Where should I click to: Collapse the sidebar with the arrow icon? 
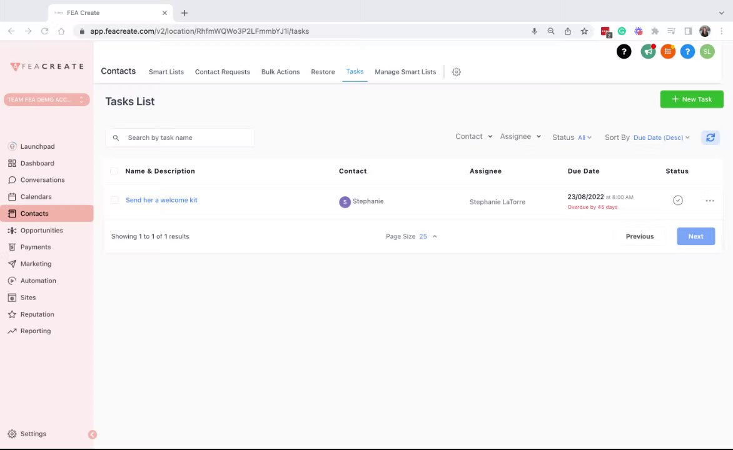click(92, 434)
